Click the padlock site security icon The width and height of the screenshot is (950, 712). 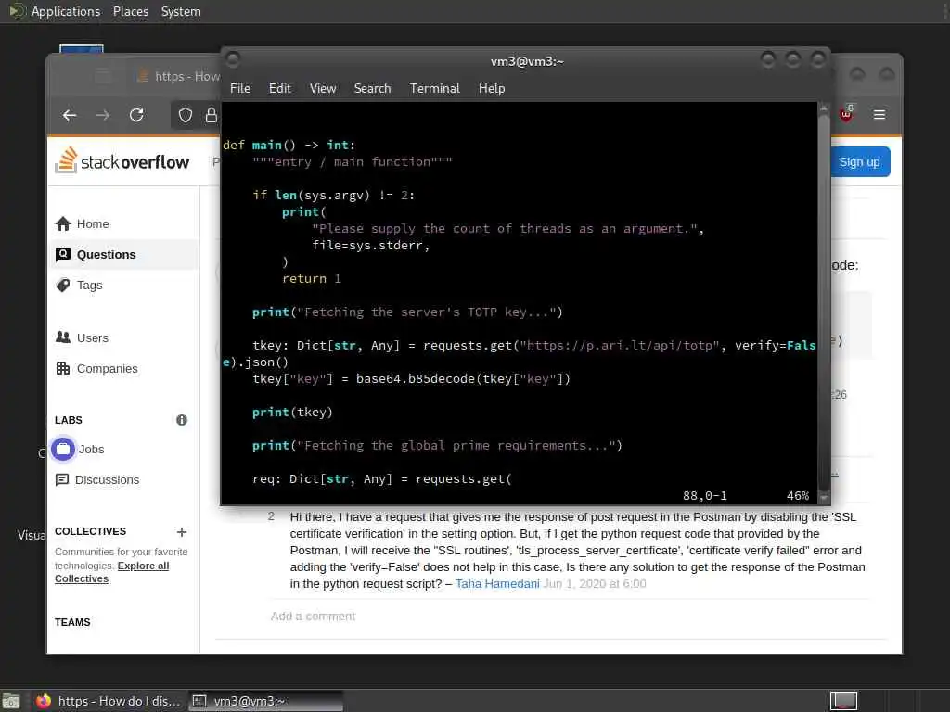click(x=211, y=115)
